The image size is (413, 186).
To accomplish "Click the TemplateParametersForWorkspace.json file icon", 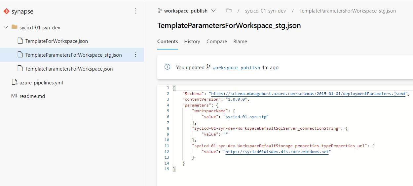I will click(x=20, y=69).
